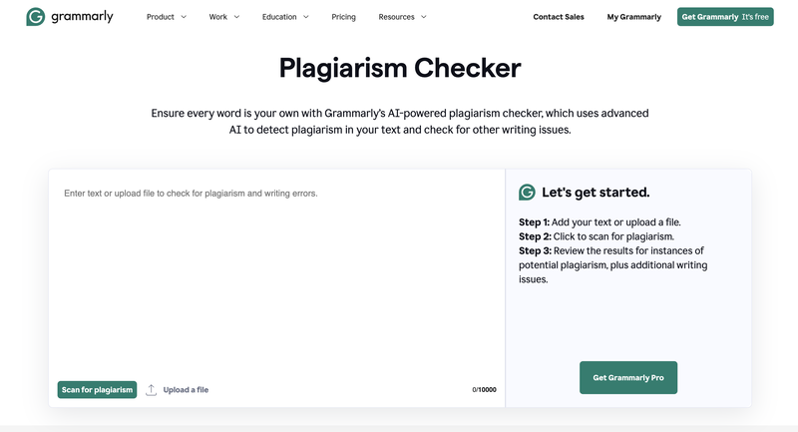Open the Work menu
The width and height of the screenshot is (798, 432).
(x=223, y=17)
